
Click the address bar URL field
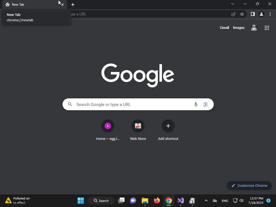(150, 14)
